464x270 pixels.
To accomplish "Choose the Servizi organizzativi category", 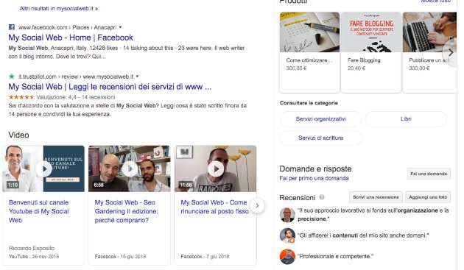I will point(321,119).
